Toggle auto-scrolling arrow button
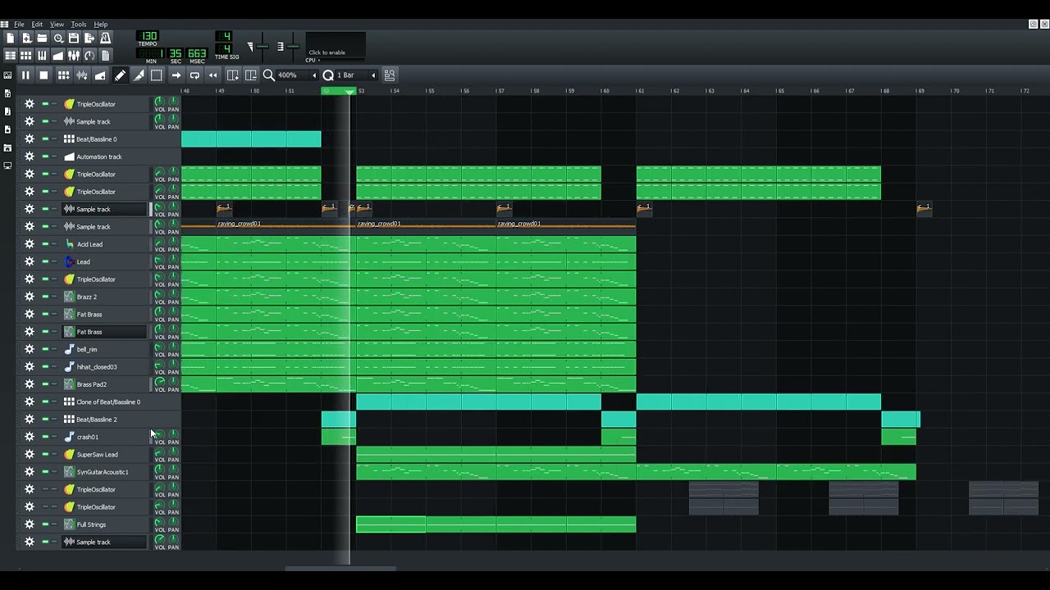Screen dimensions: 1050x590 (x=176, y=75)
